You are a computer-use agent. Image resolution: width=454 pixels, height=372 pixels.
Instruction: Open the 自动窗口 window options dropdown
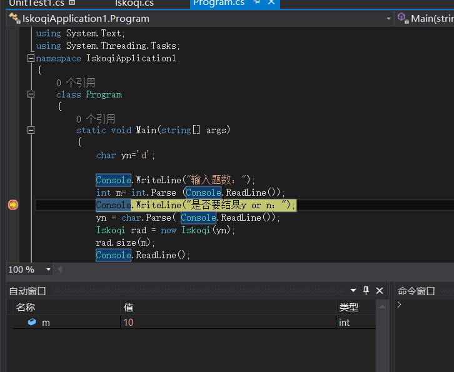point(353,290)
